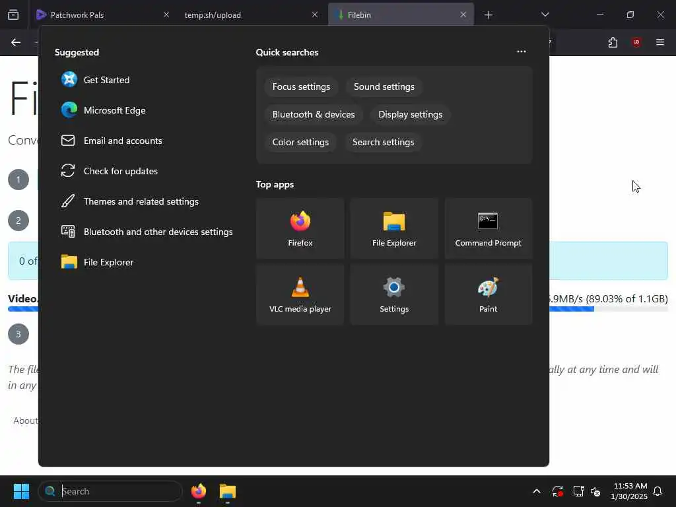Click the taskbar clock and date
Image resolution: width=676 pixels, height=507 pixels.
[629, 491]
